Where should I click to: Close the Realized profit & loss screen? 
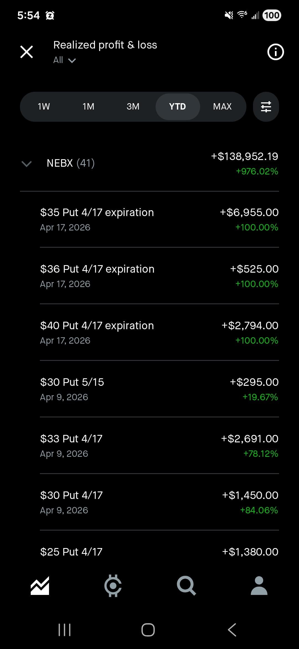(27, 52)
